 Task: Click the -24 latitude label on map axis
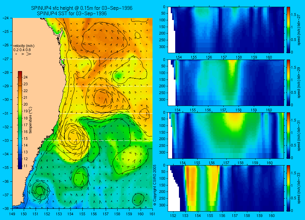point(6,18)
